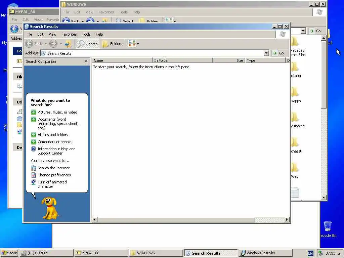Open Information in Help and Support Center

click(56, 151)
